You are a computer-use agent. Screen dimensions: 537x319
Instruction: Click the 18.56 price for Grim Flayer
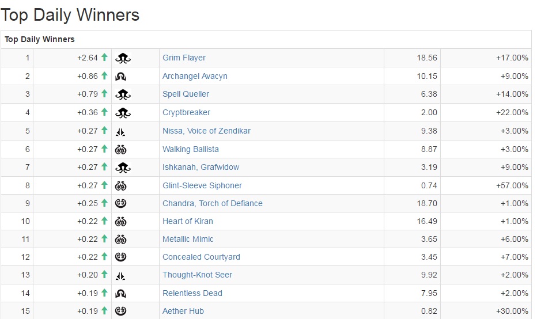pos(427,58)
